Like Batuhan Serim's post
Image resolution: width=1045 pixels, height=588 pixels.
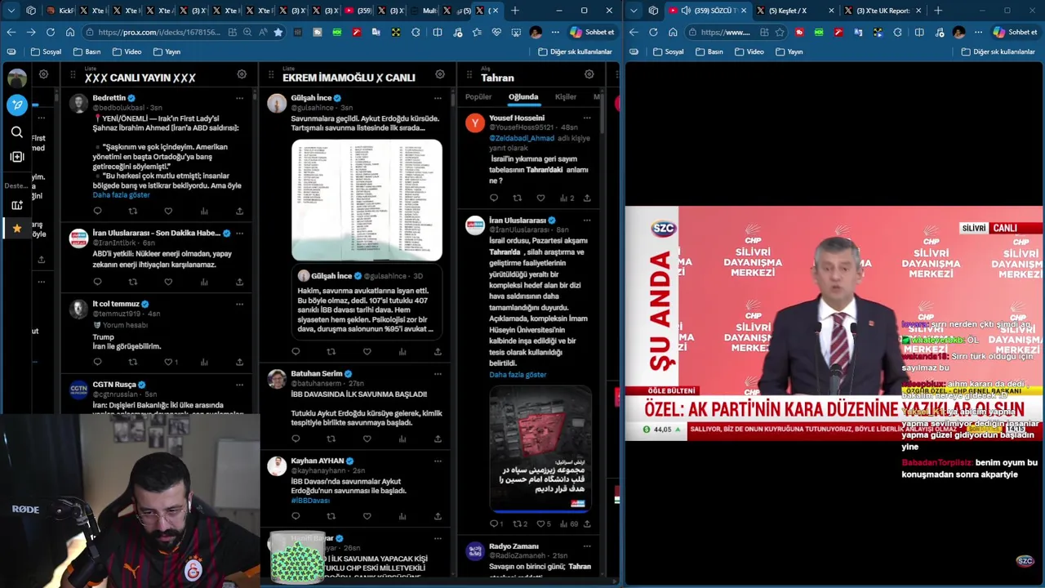pyautogui.click(x=367, y=439)
